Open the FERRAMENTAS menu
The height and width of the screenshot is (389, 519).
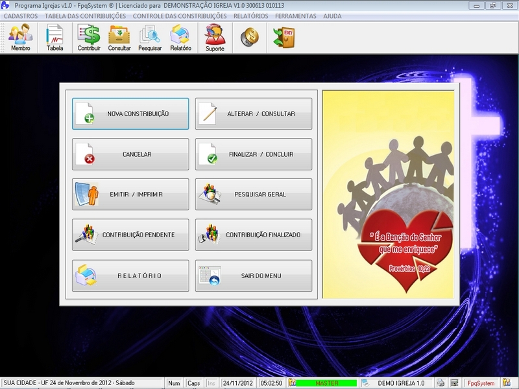click(x=296, y=16)
